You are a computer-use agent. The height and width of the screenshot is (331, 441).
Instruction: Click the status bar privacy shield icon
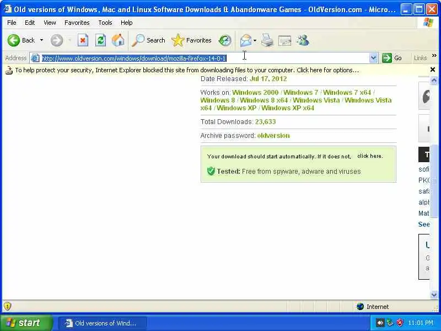8,306
